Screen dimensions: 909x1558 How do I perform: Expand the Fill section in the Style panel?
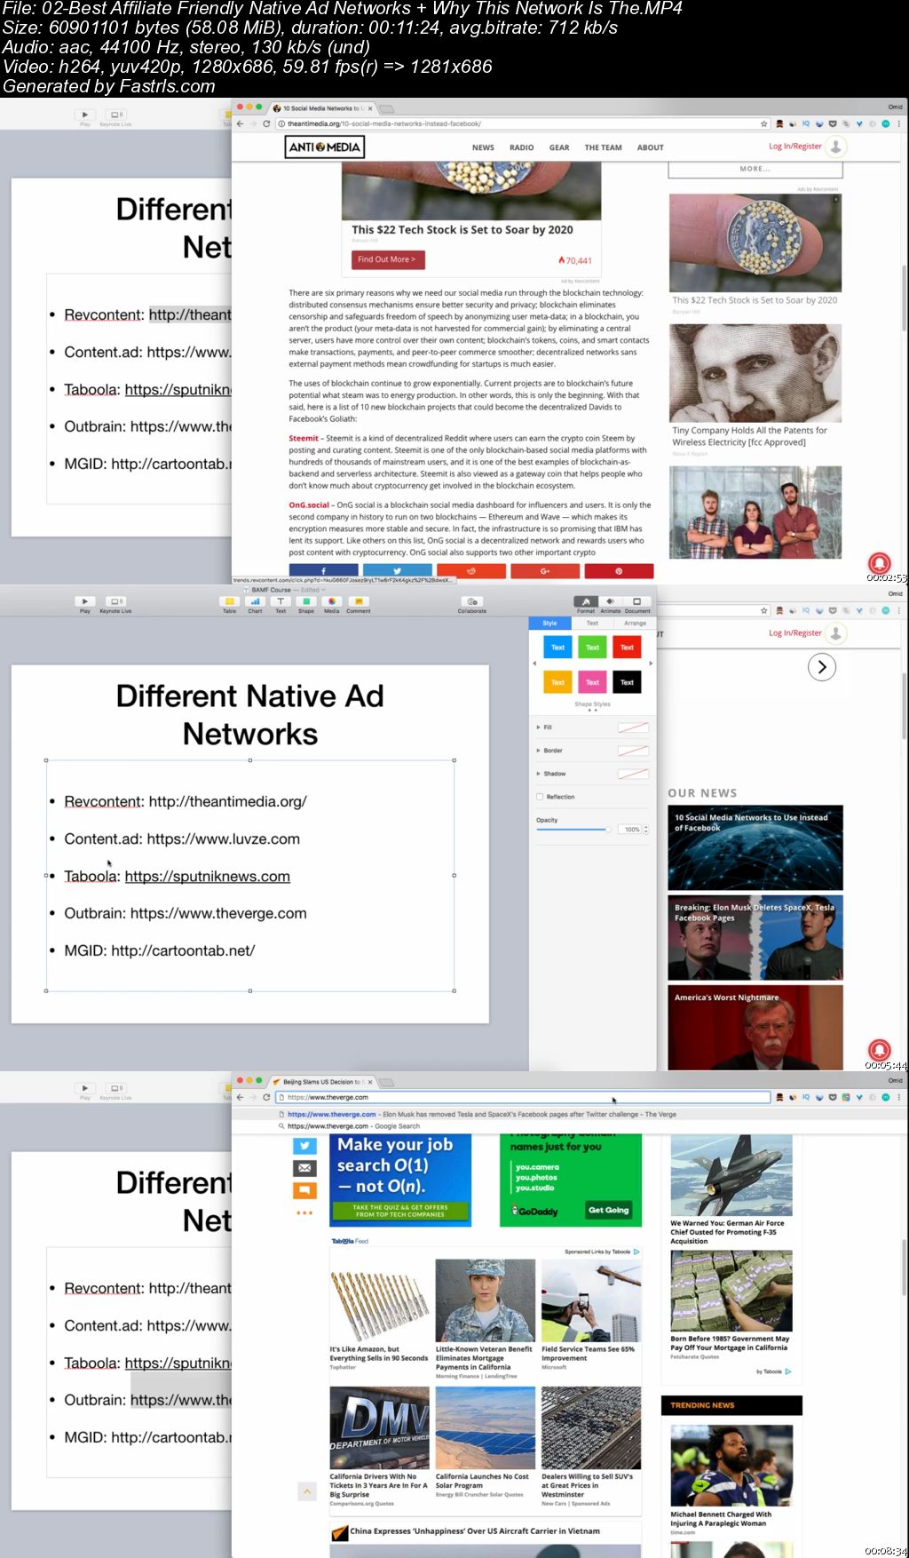click(x=539, y=727)
